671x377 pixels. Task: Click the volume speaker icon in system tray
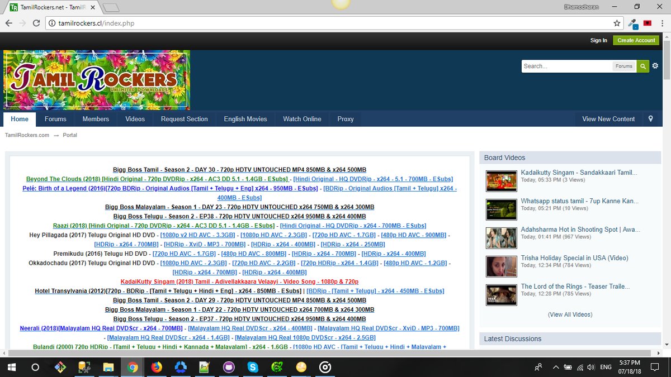pyautogui.click(x=590, y=367)
